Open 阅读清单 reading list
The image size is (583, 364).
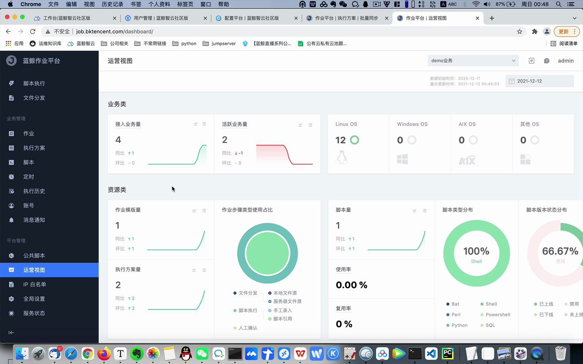pyautogui.click(x=564, y=44)
